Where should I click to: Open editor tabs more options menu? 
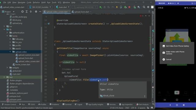point(149,12)
